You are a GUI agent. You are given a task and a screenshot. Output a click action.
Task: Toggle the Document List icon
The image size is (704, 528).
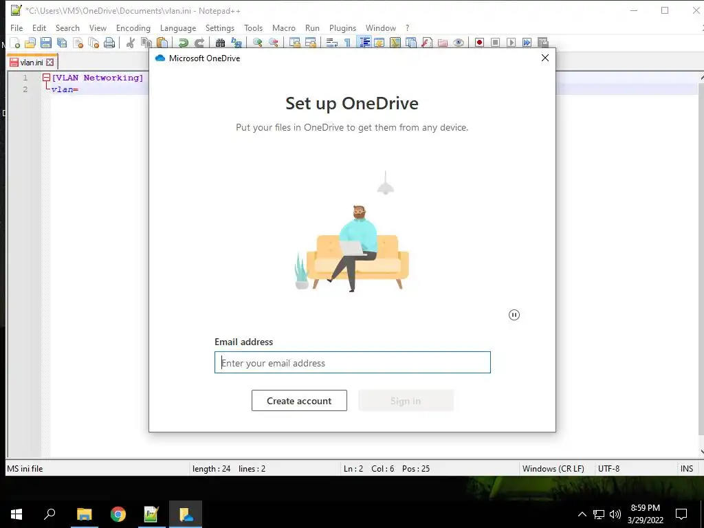tap(411, 43)
